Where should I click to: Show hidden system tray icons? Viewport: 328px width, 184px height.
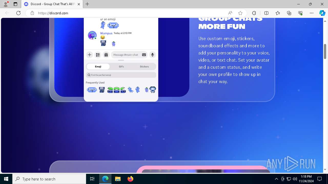click(276, 179)
